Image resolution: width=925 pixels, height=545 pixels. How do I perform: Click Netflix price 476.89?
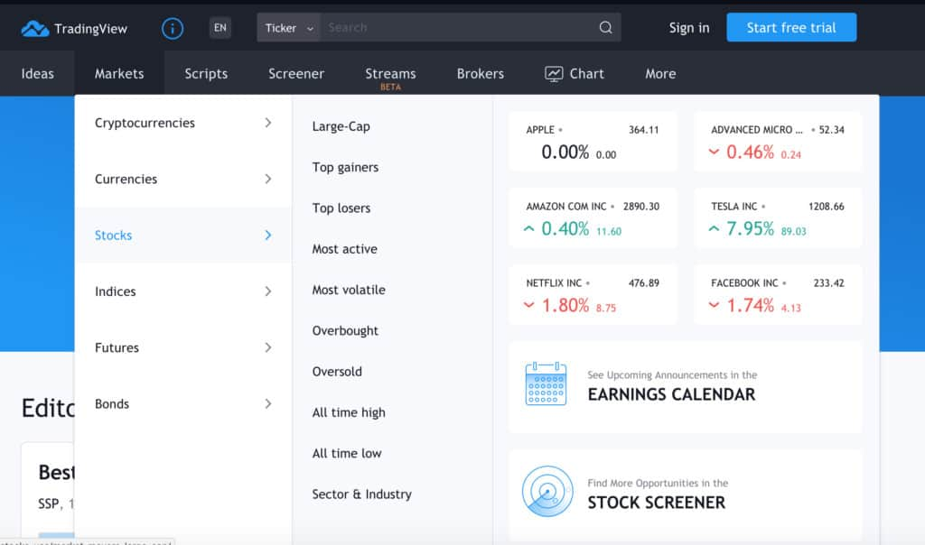click(643, 282)
